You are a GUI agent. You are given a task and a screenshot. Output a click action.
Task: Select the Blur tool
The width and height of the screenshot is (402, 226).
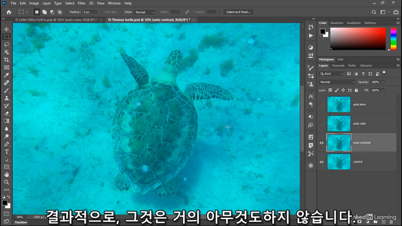tap(7, 129)
